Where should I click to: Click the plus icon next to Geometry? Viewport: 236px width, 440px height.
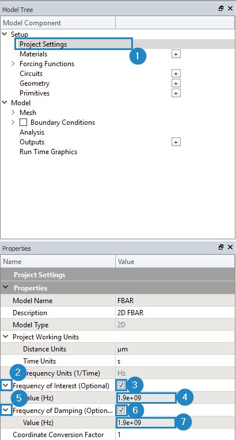[x=176, y=83]
